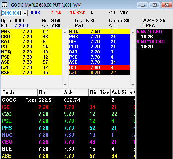The width and height of the screenshot is (173, 159).
Task: Select the ISE 7.70 ask row
Action: [99, 42]
